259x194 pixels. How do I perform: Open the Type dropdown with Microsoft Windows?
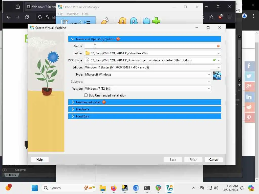[148, 75]
